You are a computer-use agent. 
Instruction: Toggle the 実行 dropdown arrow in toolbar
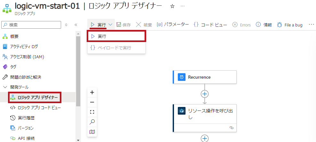click(x=110, y=25)
